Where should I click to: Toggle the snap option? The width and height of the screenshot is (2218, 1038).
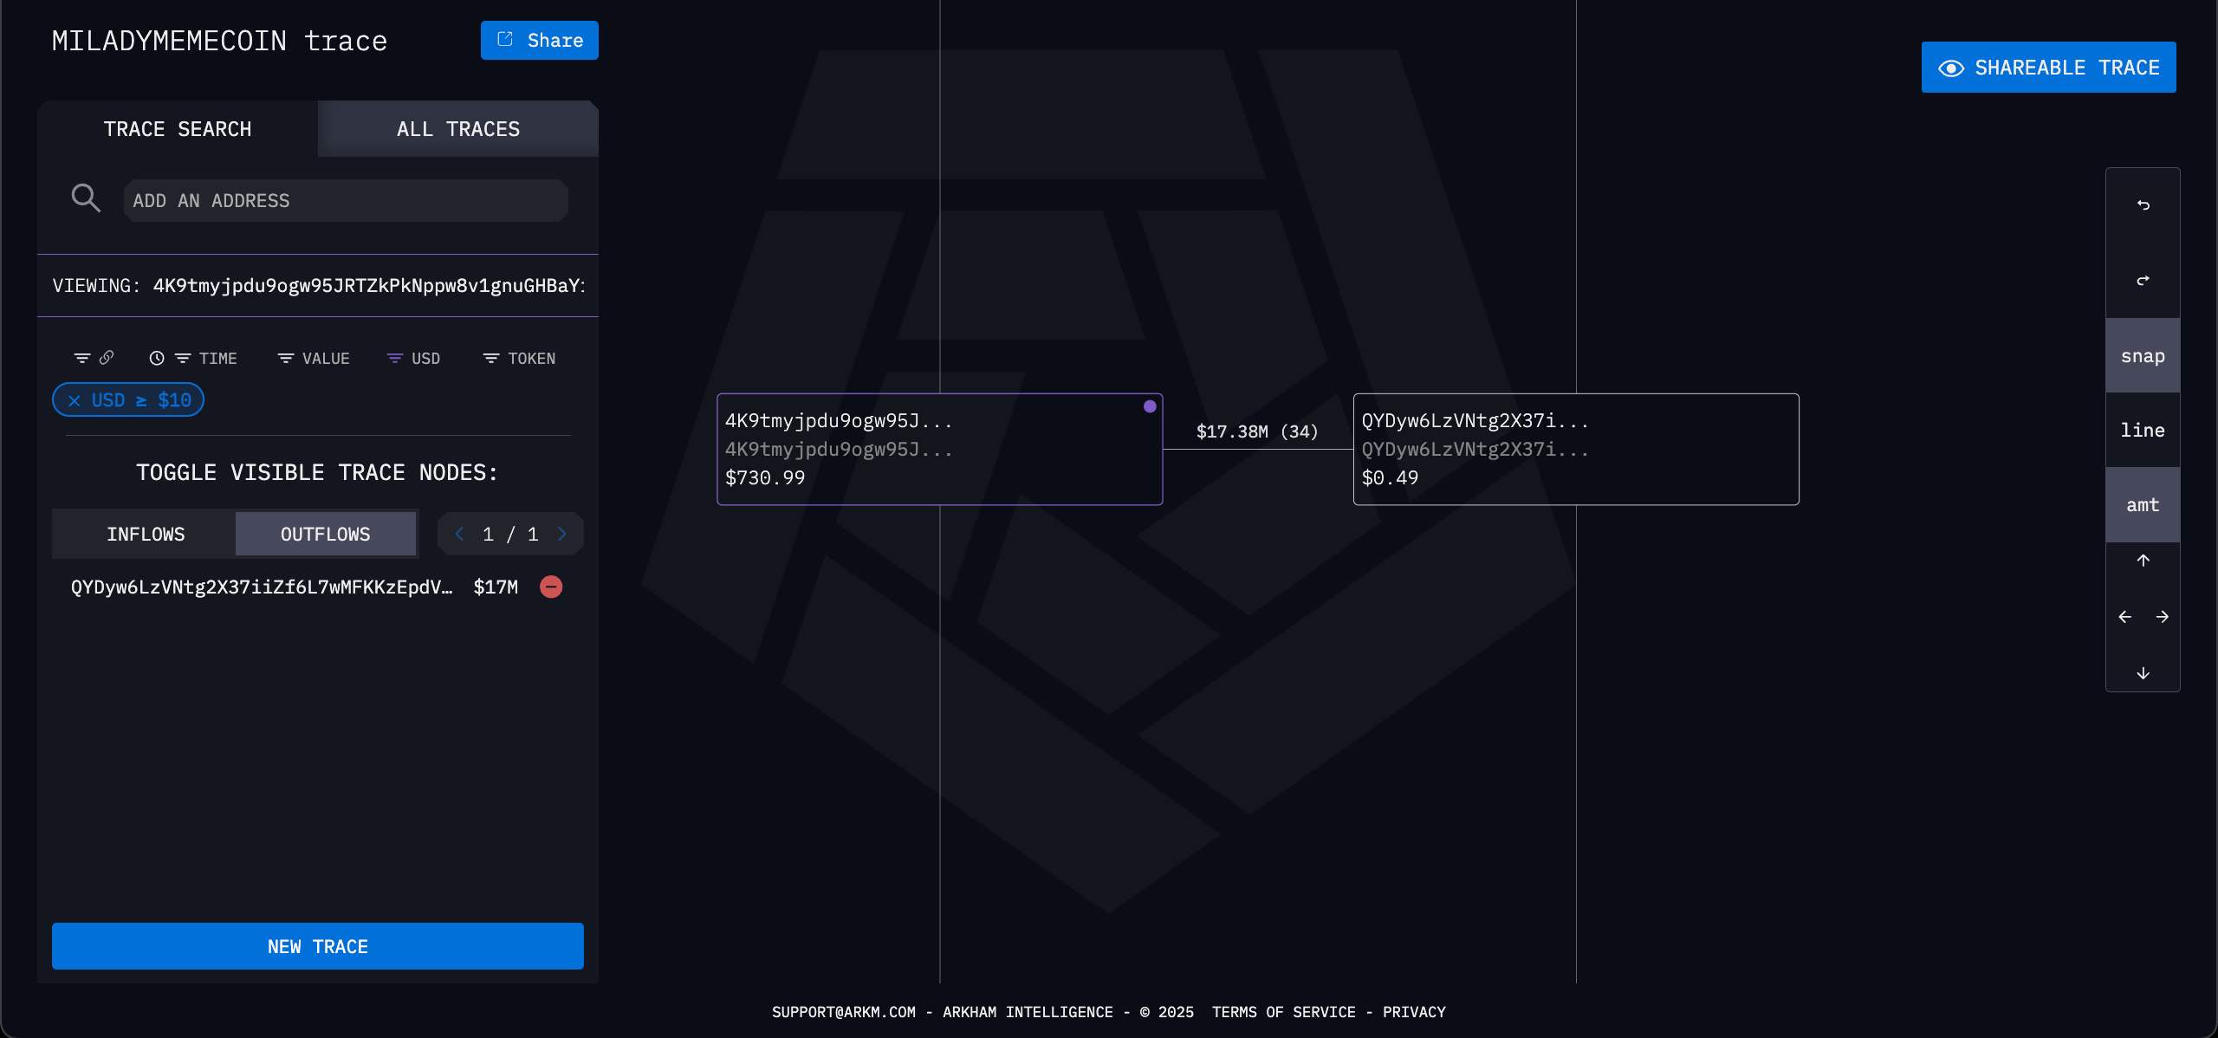click(2143, 356)
